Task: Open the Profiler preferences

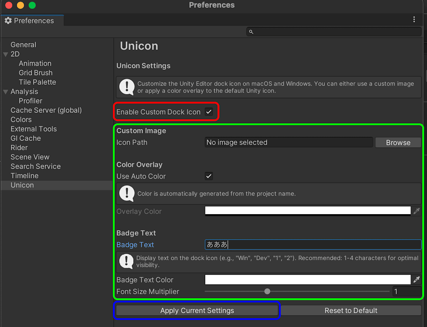Action: 31,101
